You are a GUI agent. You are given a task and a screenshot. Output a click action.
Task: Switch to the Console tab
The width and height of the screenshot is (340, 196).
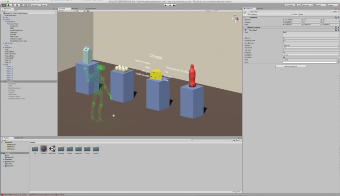20,138
